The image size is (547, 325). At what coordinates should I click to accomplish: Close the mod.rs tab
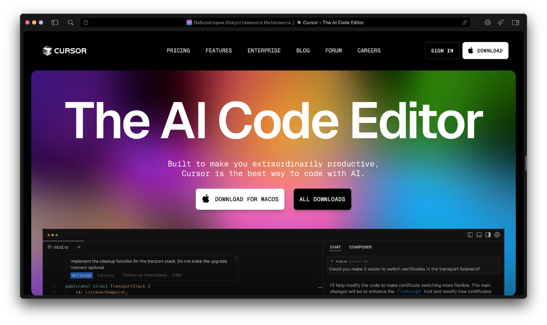(x=79, y=247)
